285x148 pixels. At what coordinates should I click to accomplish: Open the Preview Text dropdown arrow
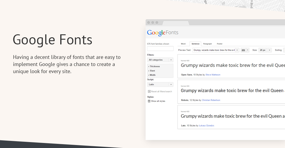pyautogui.click(x=237, y=50)
